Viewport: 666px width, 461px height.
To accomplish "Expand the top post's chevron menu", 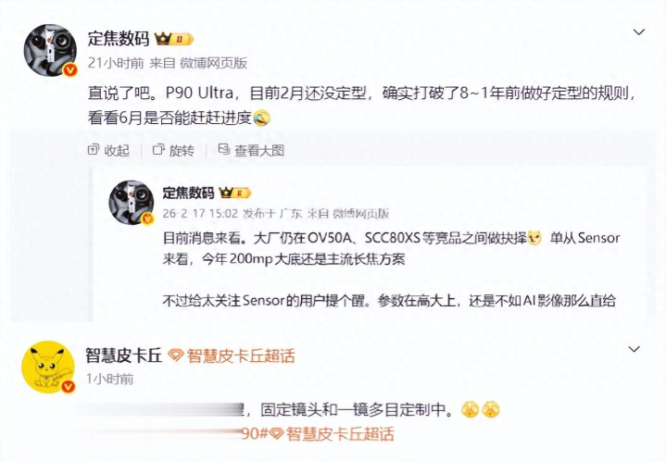I will coord(639,31).
